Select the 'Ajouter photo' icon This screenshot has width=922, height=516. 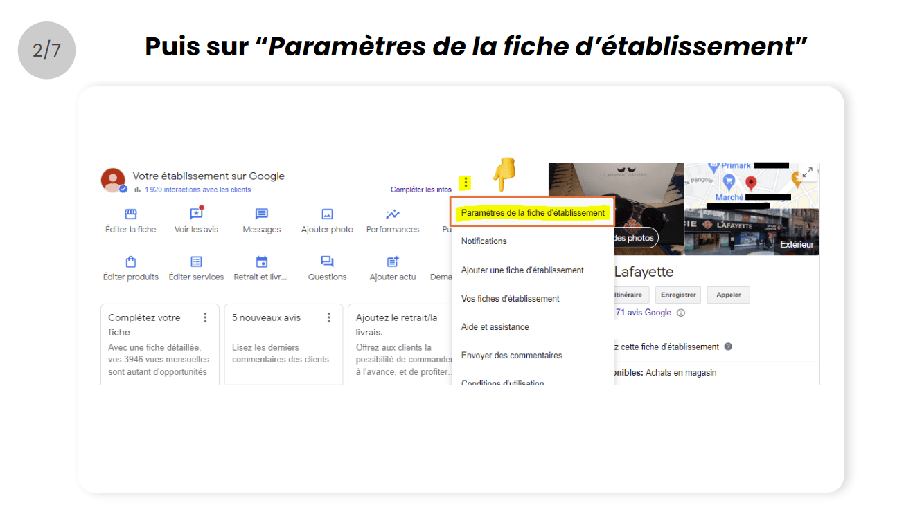point(327,214)
